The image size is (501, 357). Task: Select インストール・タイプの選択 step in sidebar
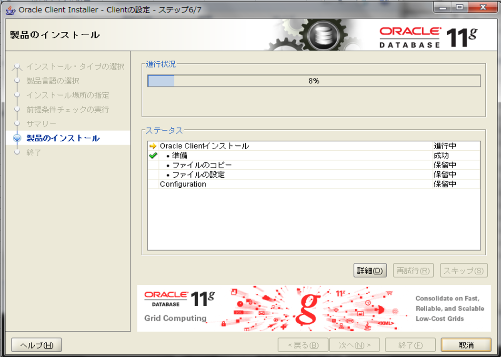75,67
